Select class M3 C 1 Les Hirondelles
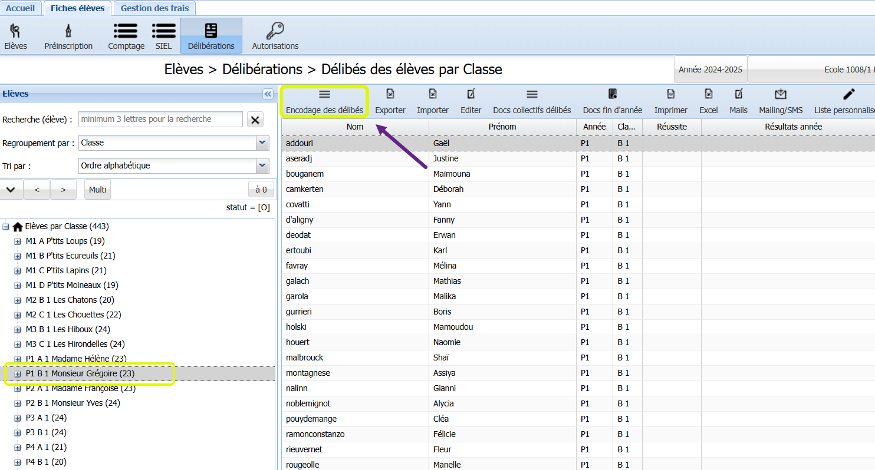Screen dimensions: 875x470 click(75, 344)
